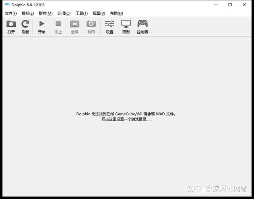Close the Dolphin window
This screenshot has width=254, height=199.
(244, 5)
